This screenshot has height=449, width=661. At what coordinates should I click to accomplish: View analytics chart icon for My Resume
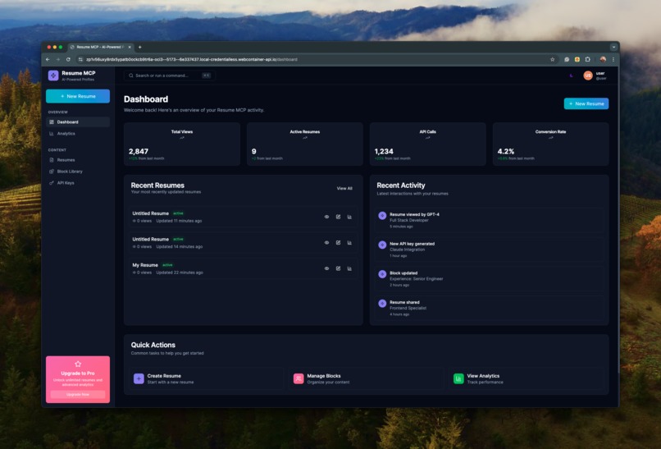pyautogui.click(x=349, y=268)
